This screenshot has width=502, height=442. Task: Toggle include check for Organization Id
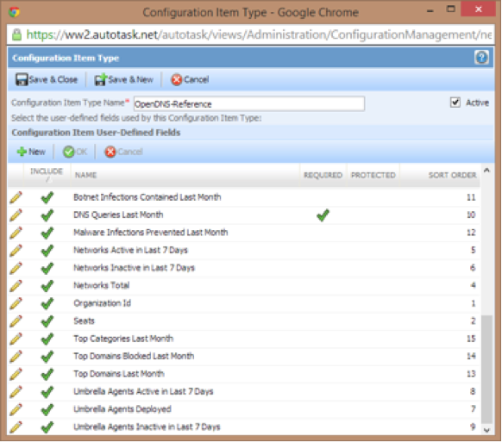[47, 303]
